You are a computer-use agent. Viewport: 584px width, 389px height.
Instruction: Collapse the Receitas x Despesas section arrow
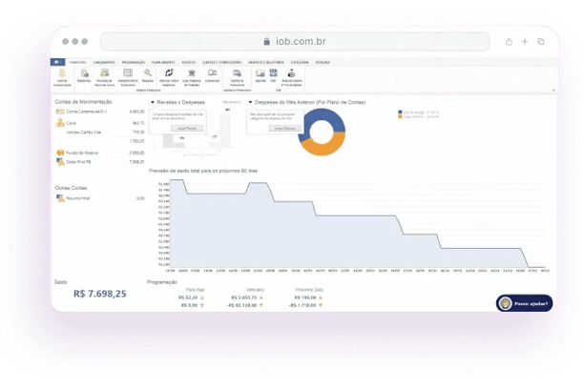tap(153, 102)
